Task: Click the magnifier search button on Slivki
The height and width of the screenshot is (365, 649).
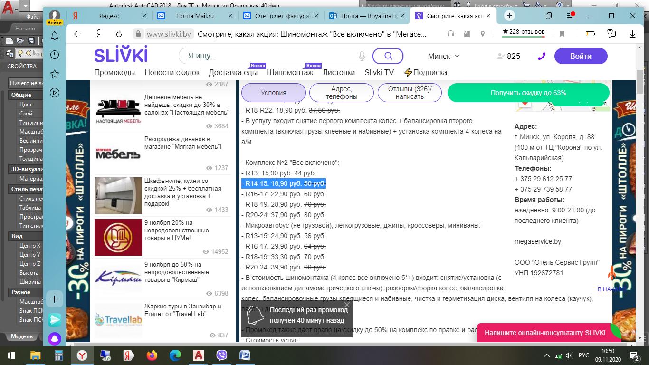Action: [388, 56]
